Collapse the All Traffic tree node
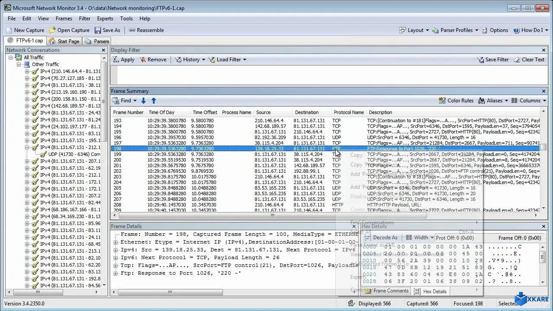This screenshot has width=553, height=311. click(x=11, y=57)
